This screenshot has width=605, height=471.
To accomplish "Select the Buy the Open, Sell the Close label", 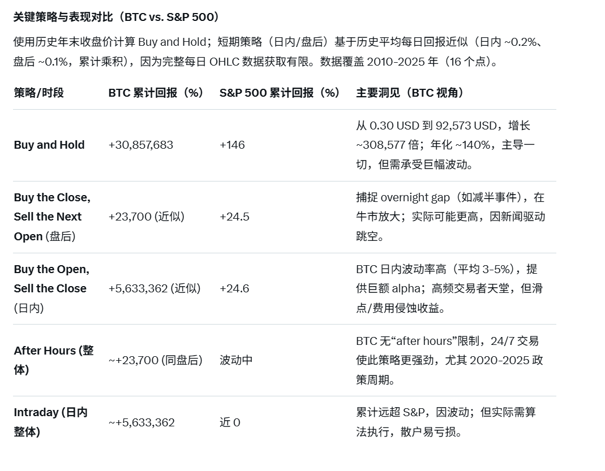I will pyautogui.click(x=52, y=288).
